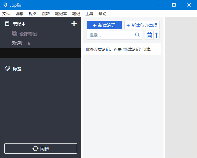Maximize the Joplin window
This screenshot has width=197, height=158.
(174, 5)
